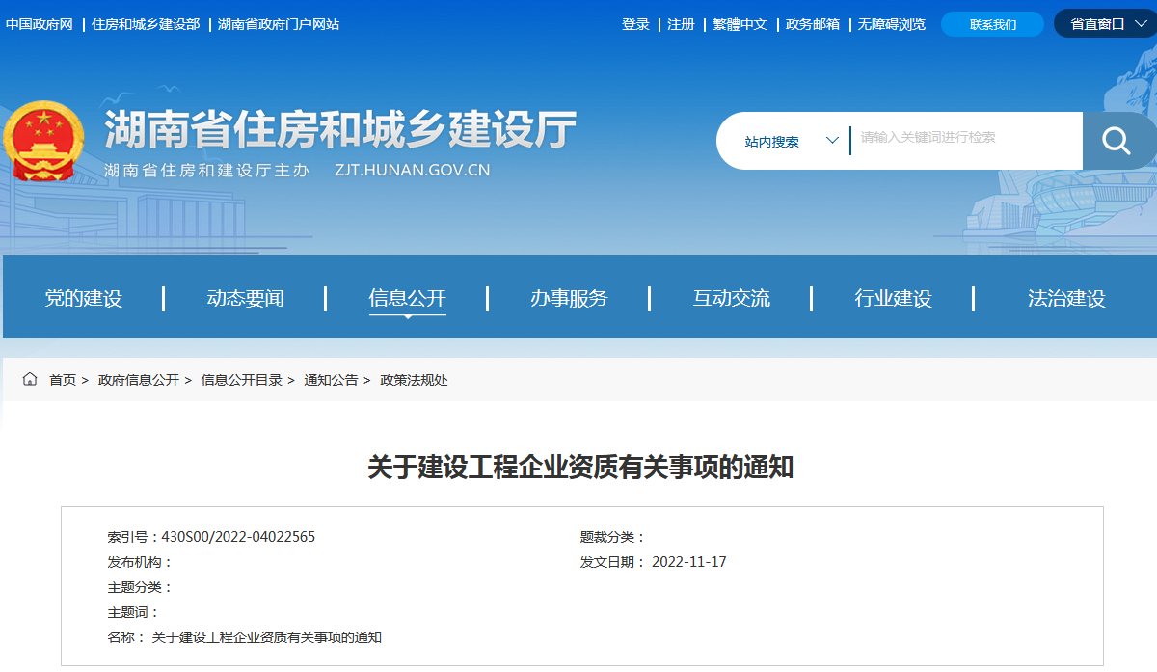Go to 信息公开目录 breadcrumb
Image resolution: width=1157 pixels, height=672 pixels.
(x=241, y=380)
